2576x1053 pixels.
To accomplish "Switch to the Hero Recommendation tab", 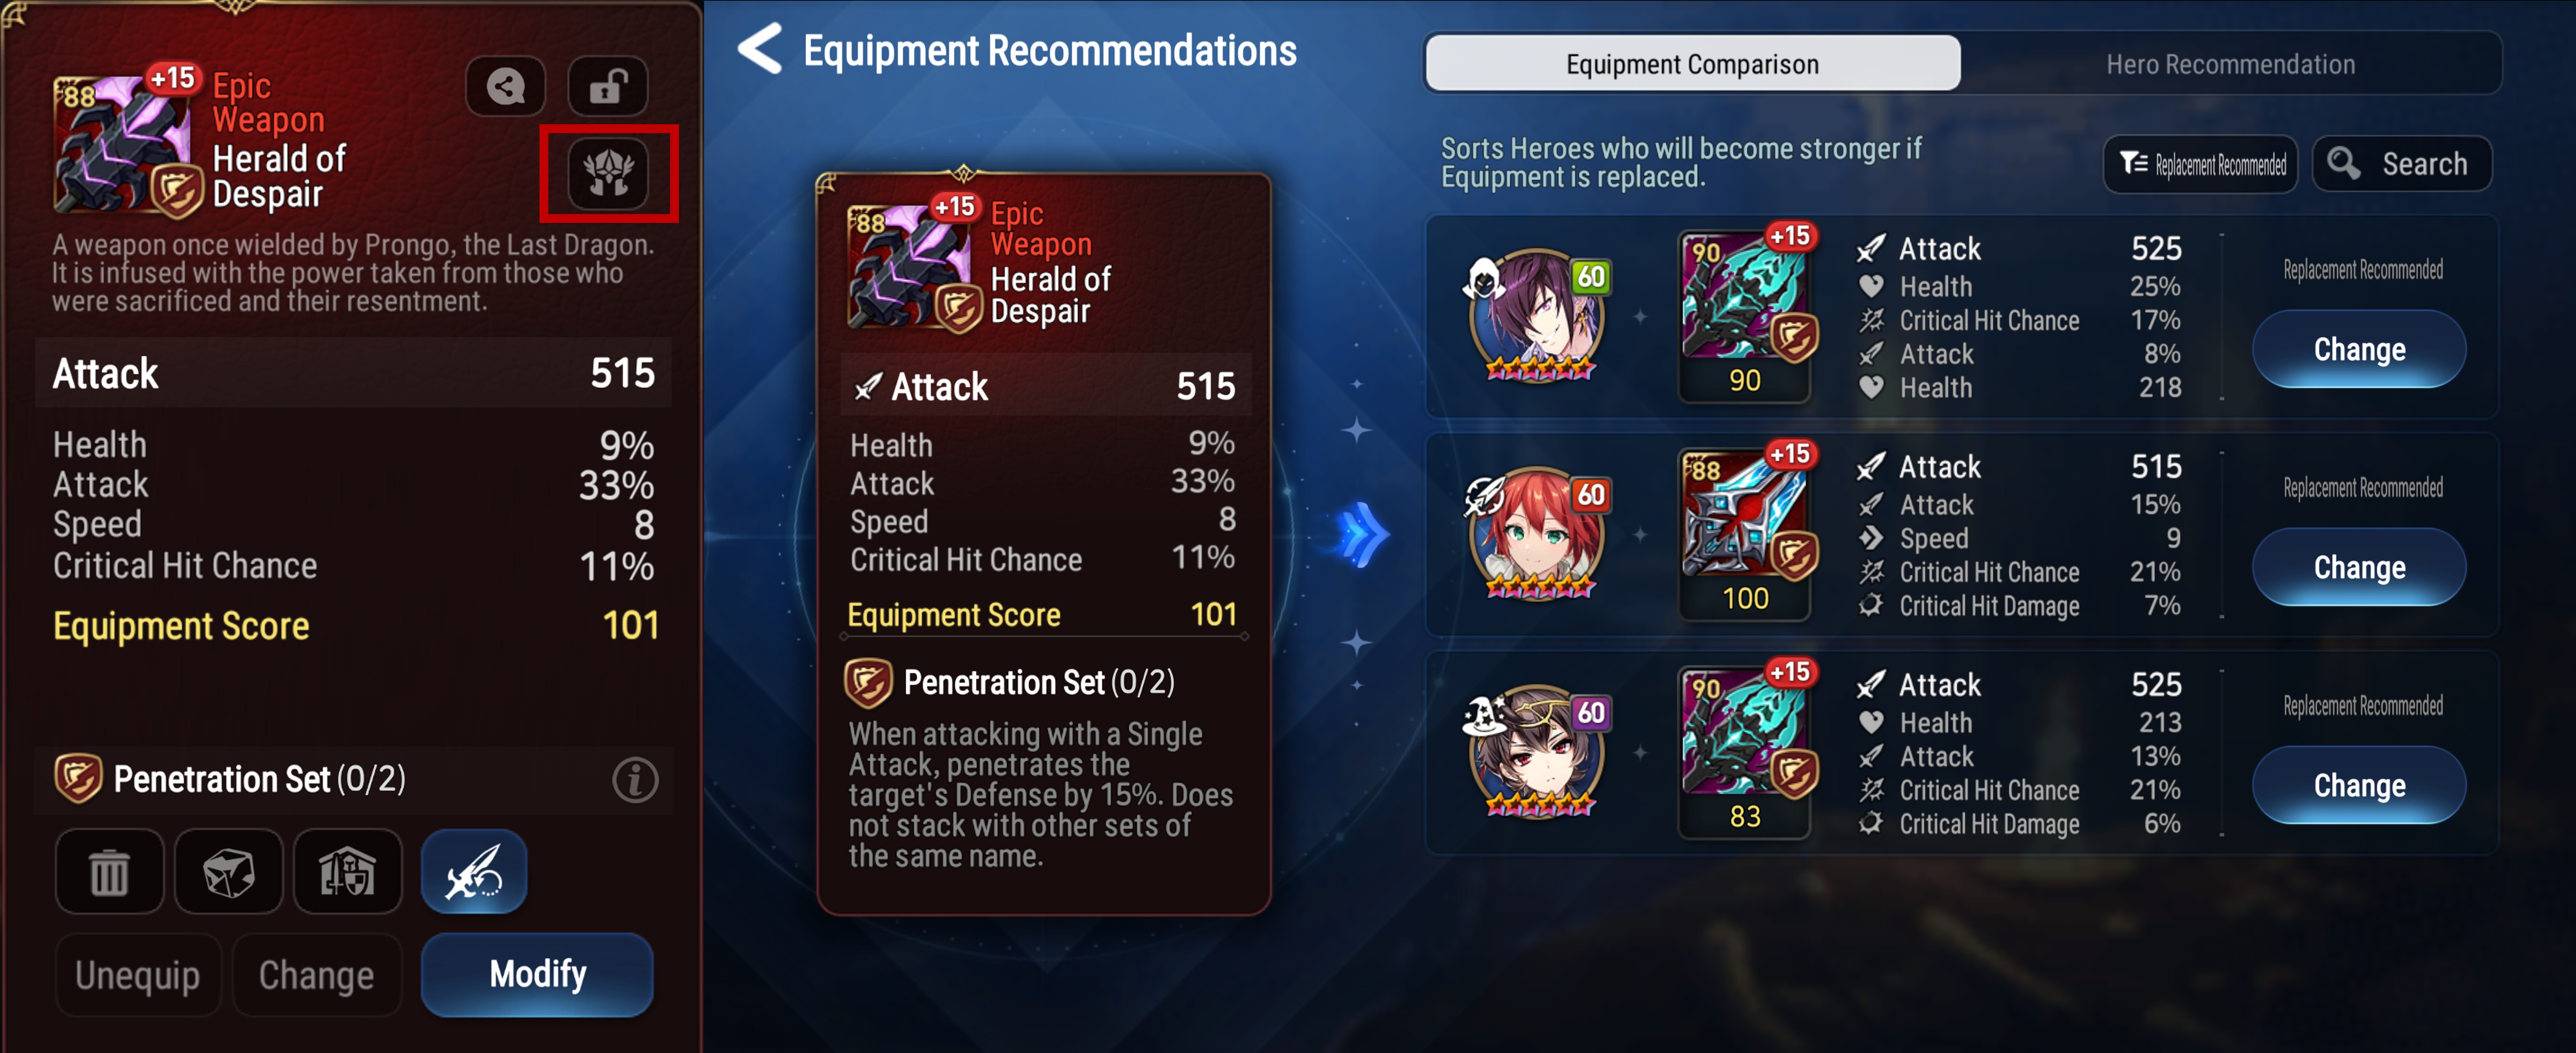I will pyautogui.click(x=2230, y=64).
